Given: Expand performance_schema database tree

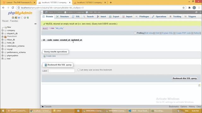Looking at the screenshot, I should 3,52.
